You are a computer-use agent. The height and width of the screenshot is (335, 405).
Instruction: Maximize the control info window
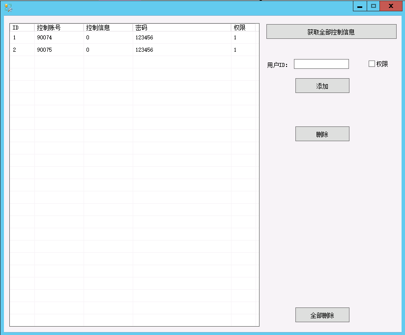coord(373,6)
